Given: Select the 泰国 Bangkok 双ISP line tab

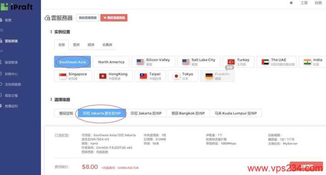Looking at the screenshot, I should (188, 113).
